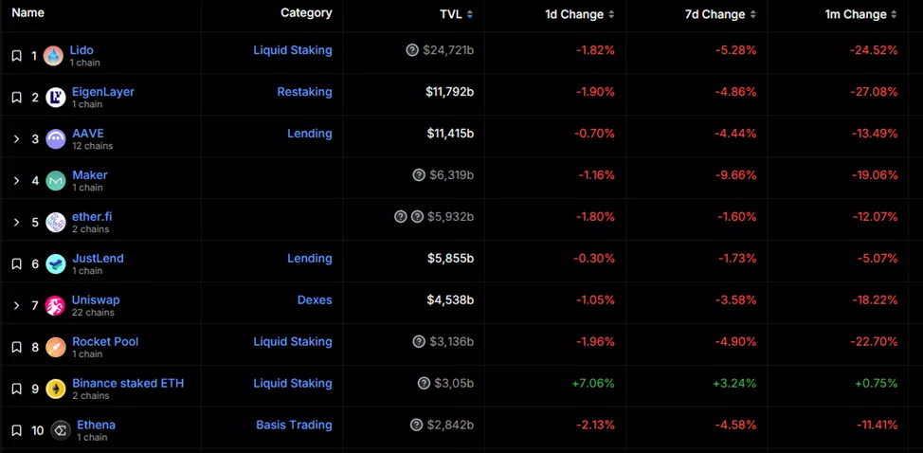Click the Lido protocol logo icon

pyautogui.click(x=53, y=56)
